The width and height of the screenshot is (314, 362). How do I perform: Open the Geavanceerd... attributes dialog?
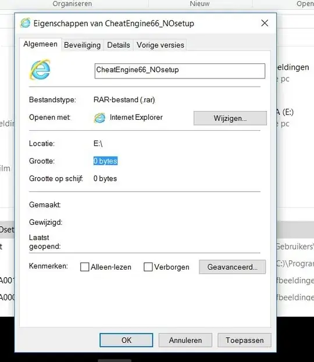point(232,267)
